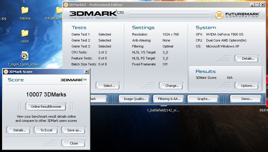Click Batch Size Tests 0 of 6 value

[x=102, y=64]
